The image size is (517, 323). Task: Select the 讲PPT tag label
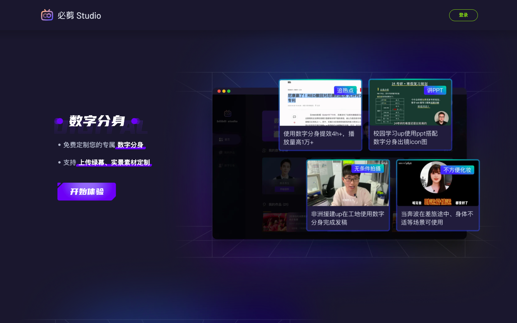point(435,90)
